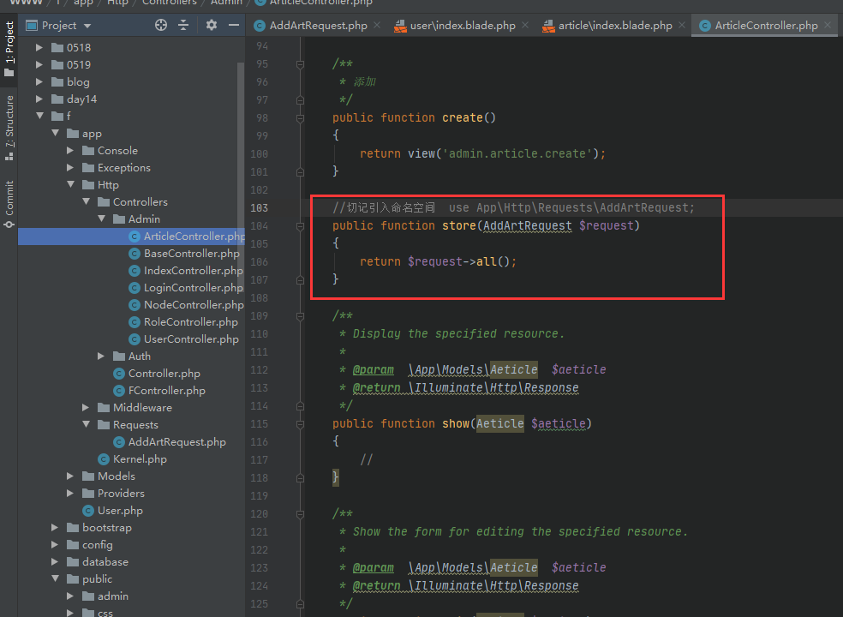Collapse the app folder arrow
Screen dimensions: 843x617
click(x=55, y=133)
